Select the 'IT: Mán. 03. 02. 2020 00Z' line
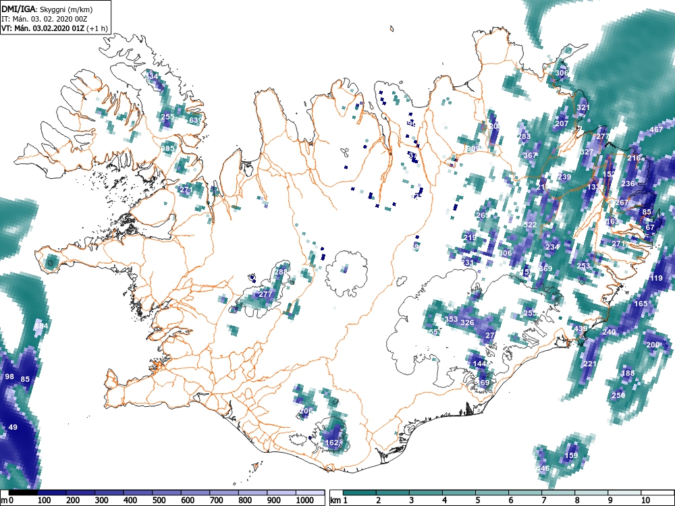 point(44,19)
